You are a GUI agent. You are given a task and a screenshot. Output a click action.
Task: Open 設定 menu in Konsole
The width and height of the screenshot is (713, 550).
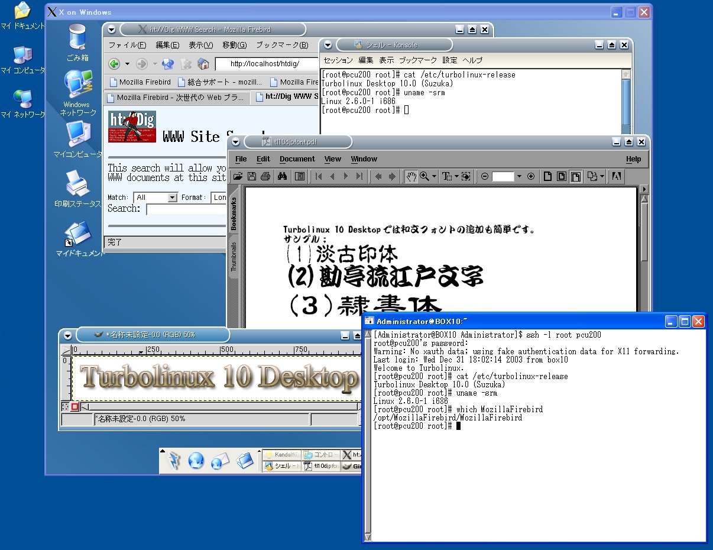pyautogui.click(x=450, y=60)
